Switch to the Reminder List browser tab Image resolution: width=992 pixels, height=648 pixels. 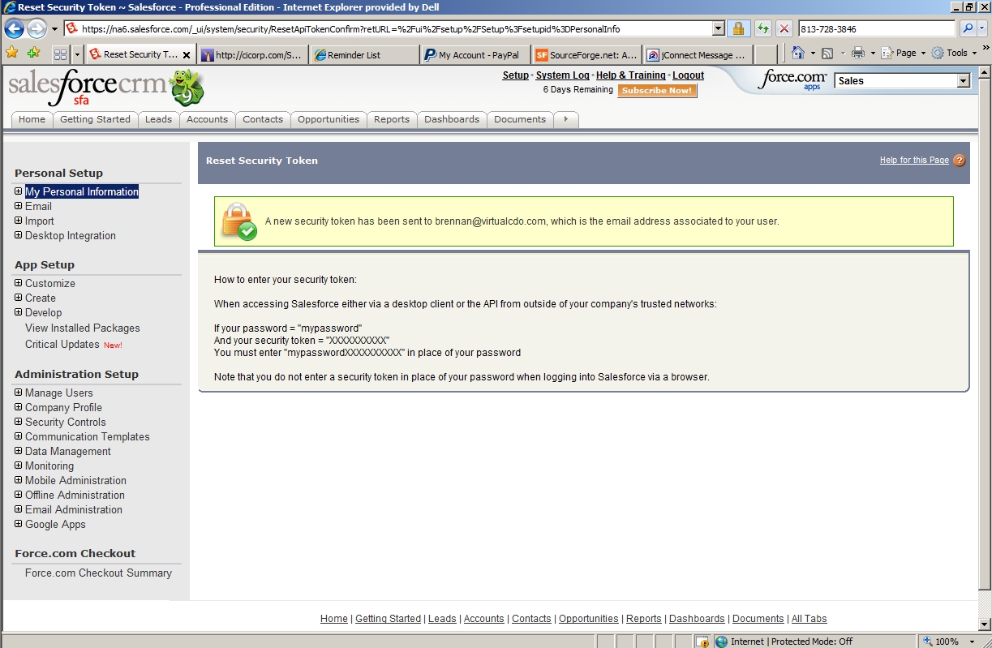364,55
